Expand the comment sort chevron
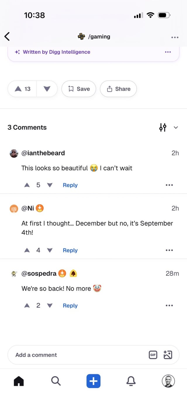The width and height of the screenshot is (187, 407). (x=176, y=127)
